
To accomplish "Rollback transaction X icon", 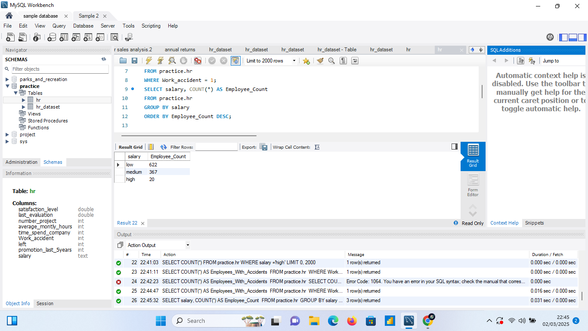I will [x=224, y=61].
